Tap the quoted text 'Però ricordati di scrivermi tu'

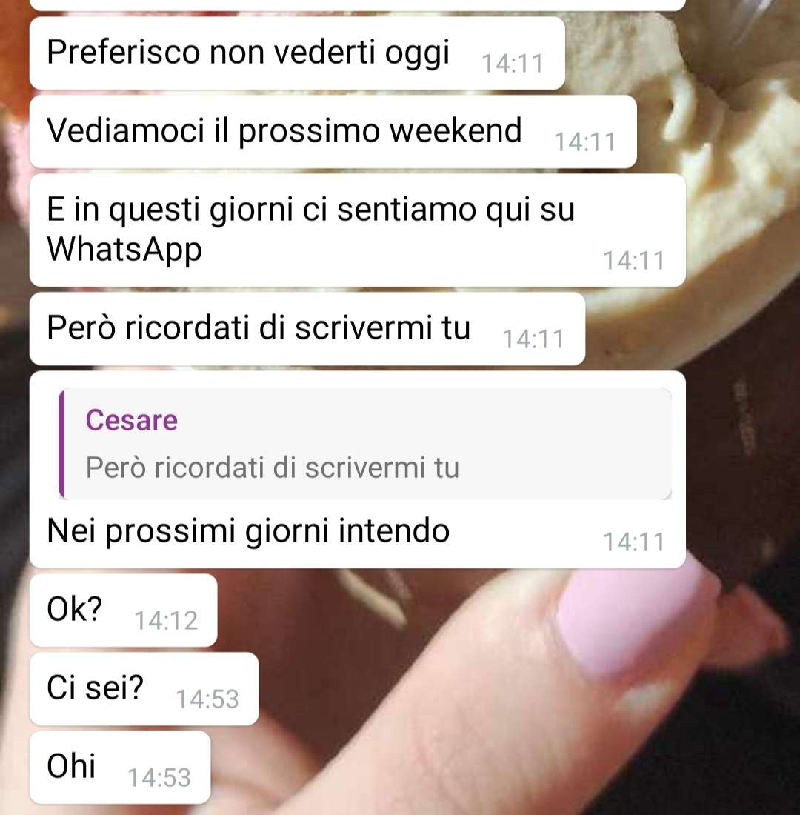coord(273,468)
